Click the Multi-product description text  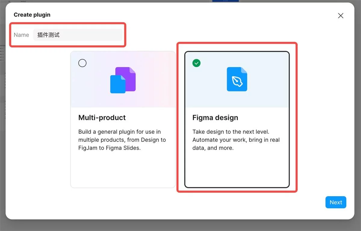pos(122,140)
